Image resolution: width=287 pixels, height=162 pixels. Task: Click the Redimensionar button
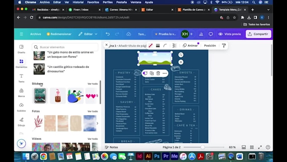click(59, 34)
